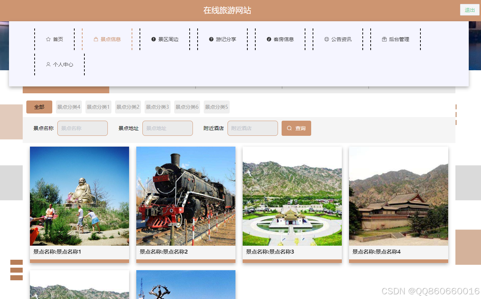Click the question icon beside 游记分享
This screenshot has height=299, width=481.
[211, 39]
